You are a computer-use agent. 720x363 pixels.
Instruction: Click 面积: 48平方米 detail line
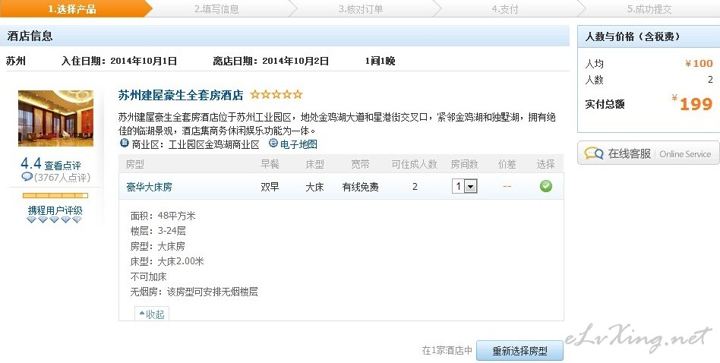pyautogui.click(x=163, y=216)
